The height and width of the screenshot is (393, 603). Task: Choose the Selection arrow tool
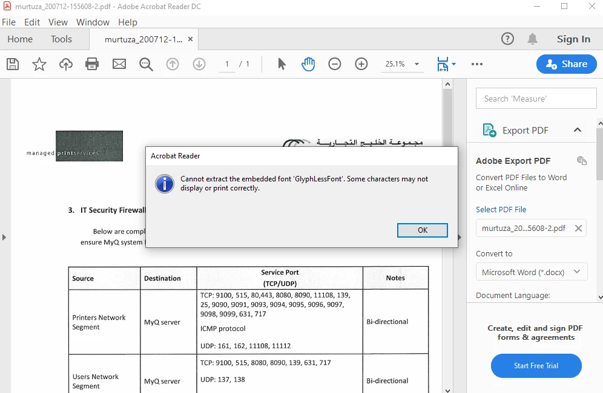pyautogui.click(x=282, y=63)
